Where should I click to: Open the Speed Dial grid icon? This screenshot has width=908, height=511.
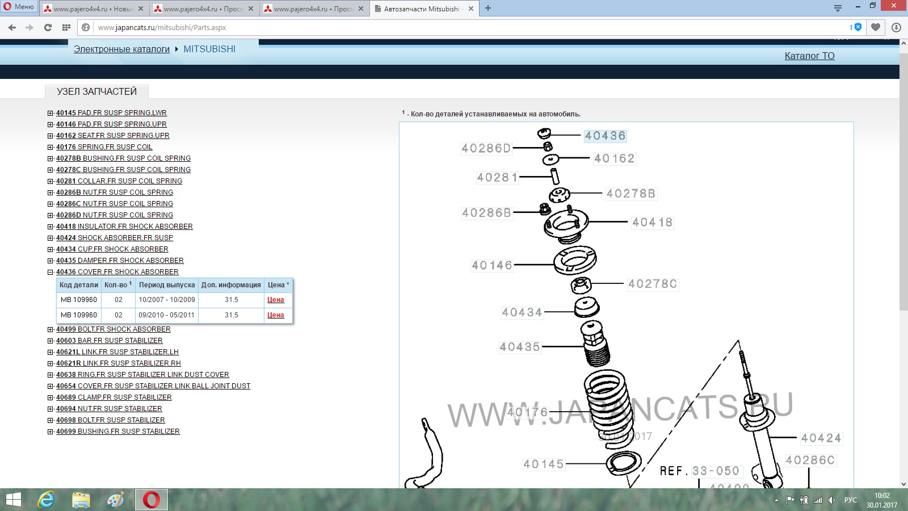(66, 27)
